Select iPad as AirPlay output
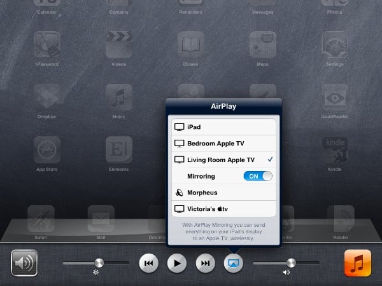 (x=223, y=127)
